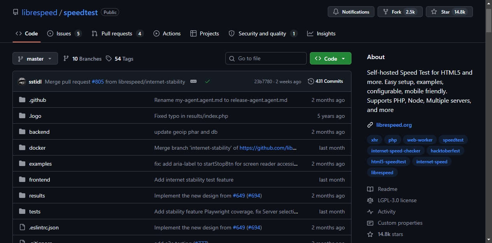Select the librespeed topic tag
Image resolution: width=492 pixels, height=243 pixels.
(x=382, y=173)
